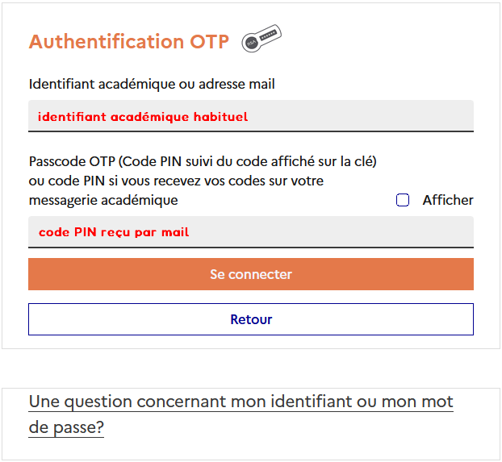Click the empty right side of the passcode field

click(x=332, y=232)
